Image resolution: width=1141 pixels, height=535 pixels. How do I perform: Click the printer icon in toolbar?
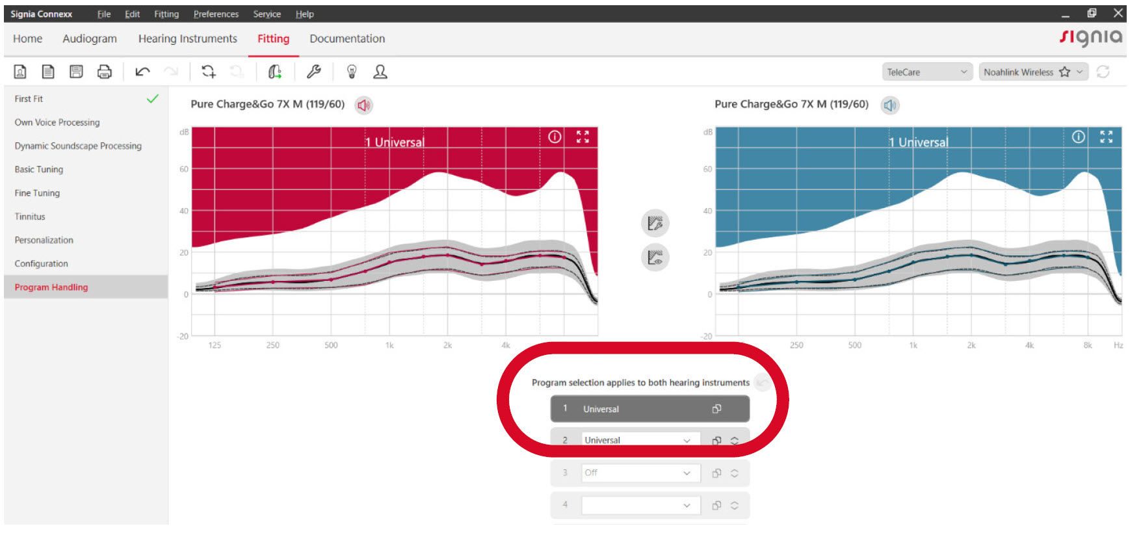tap(105, 72)
